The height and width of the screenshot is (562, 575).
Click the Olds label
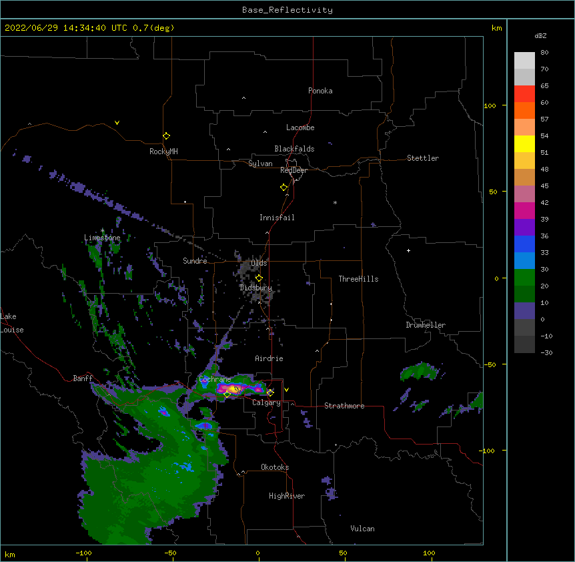click(259, 263)
